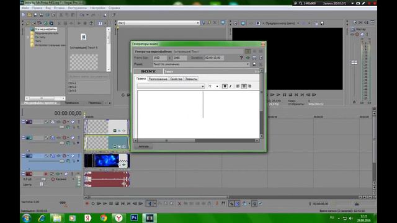Click the What's This help icon in toolbar
The image size is (397, 223).
[x=114, y=15]
